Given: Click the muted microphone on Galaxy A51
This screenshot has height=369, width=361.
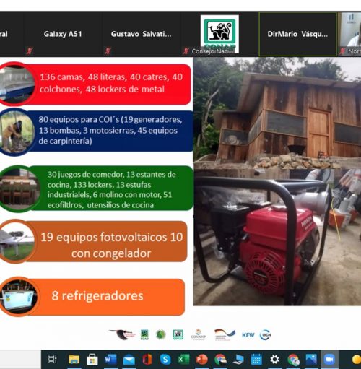Looking at the screenshot, I should click(x=30, y=51).
